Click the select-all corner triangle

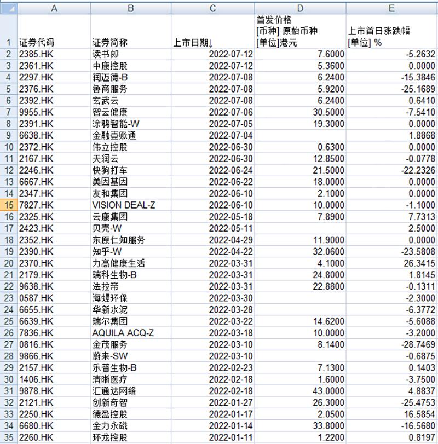9,9
